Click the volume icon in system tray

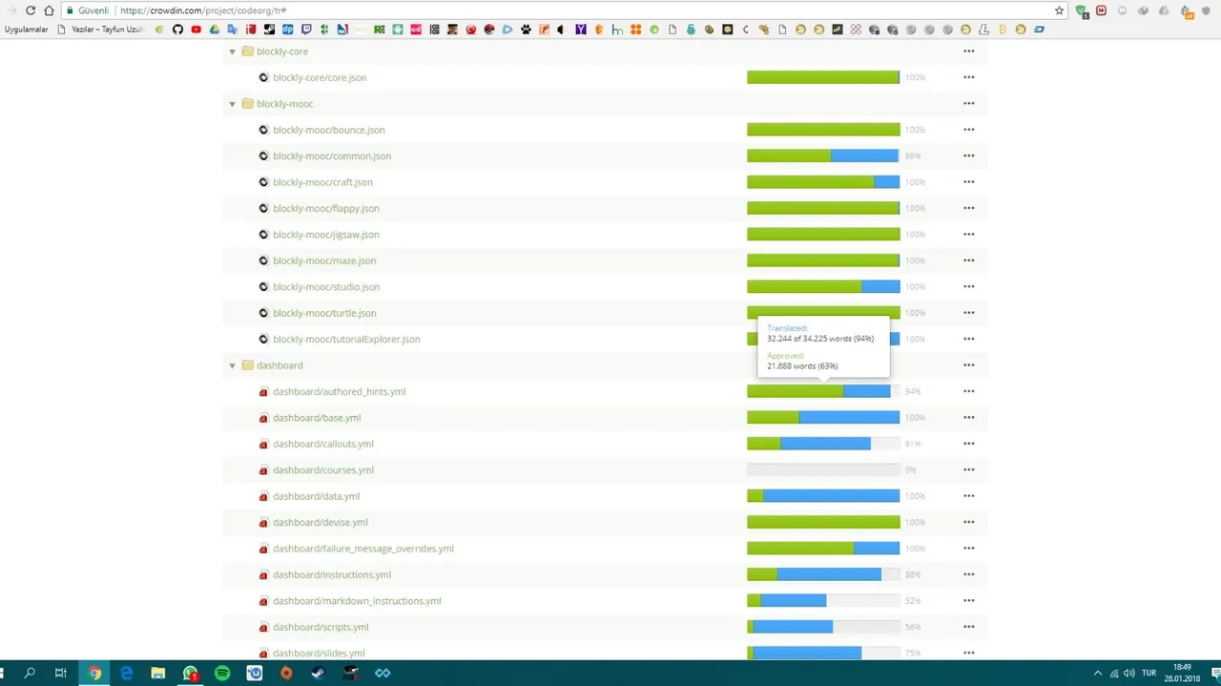[x=1130, y=673]
